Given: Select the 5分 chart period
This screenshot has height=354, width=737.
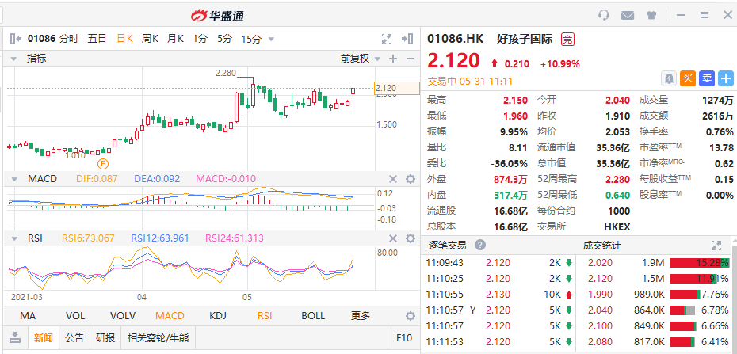Looking at the screenshot, I should pos(224,39).
